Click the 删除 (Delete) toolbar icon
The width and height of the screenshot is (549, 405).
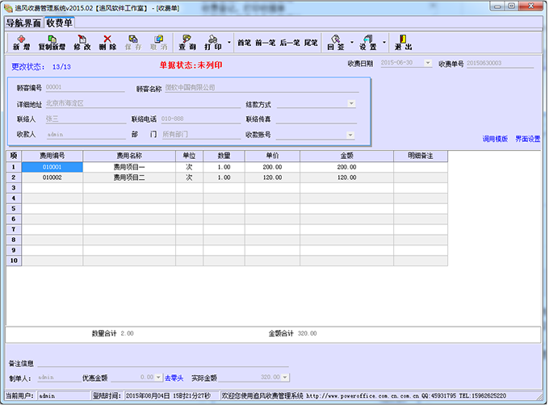[x=107, y=42]
